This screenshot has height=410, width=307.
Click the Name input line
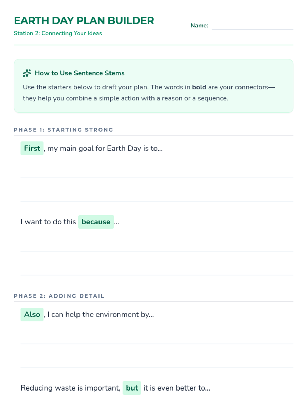click(252, 26)
